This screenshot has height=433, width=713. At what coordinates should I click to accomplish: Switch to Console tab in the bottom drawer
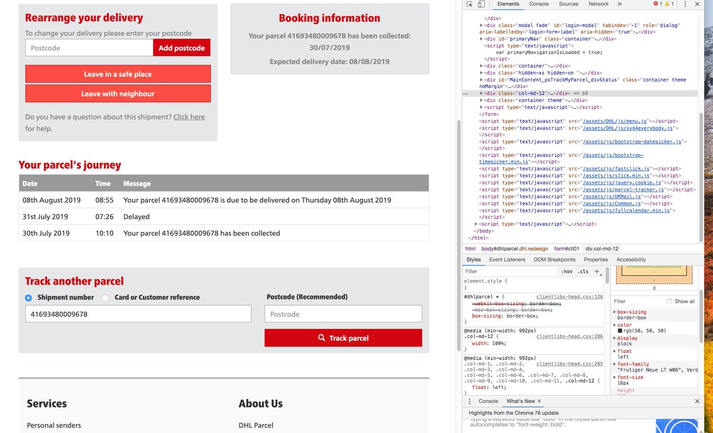[488, 402]
